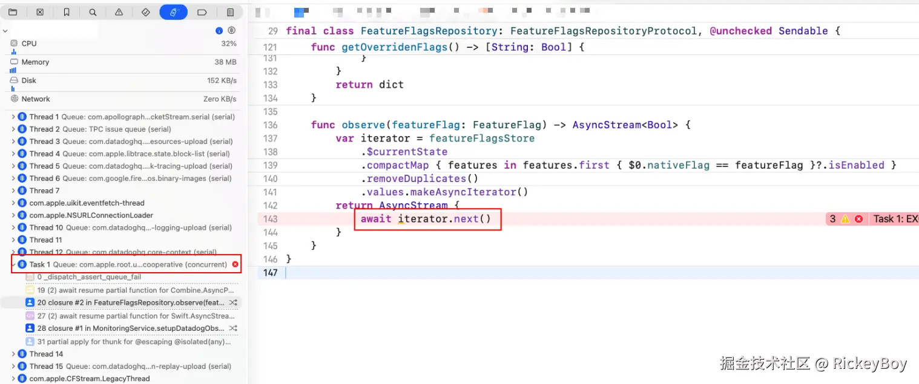Click yellow warning icon in line 143 annotation
The height and width of the screenshot is (384, 919).
(845, 219)
